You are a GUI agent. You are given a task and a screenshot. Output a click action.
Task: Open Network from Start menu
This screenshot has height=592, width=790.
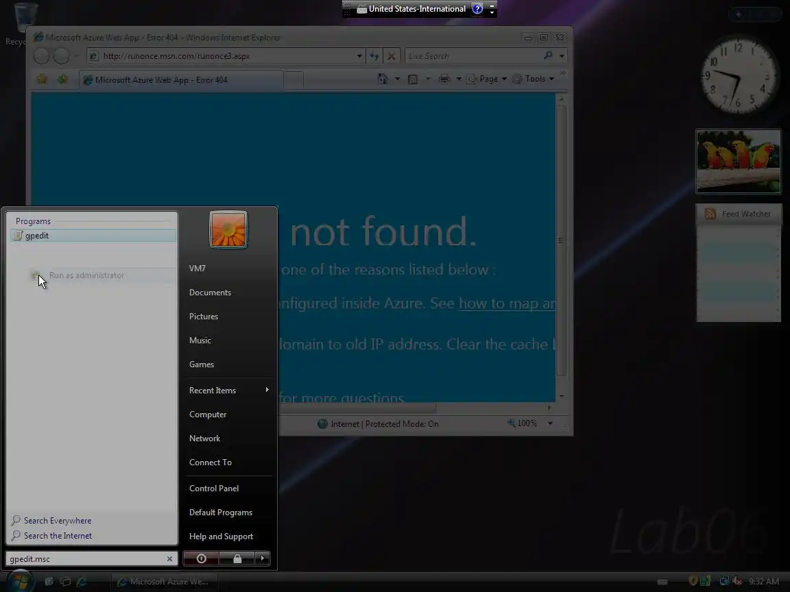coord(204,439)
